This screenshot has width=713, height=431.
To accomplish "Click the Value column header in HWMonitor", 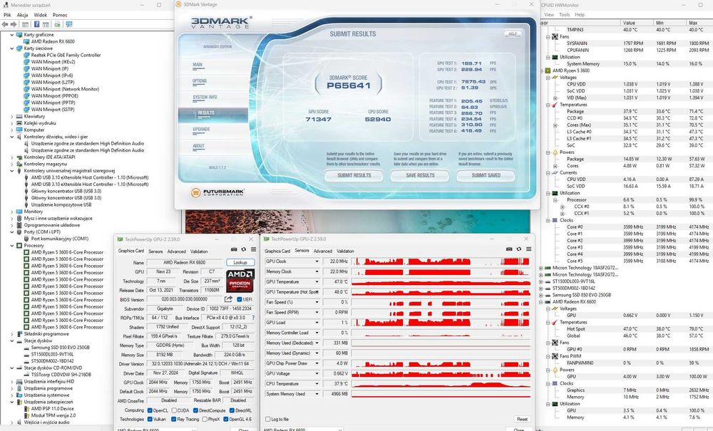I will tap(637, 23).
